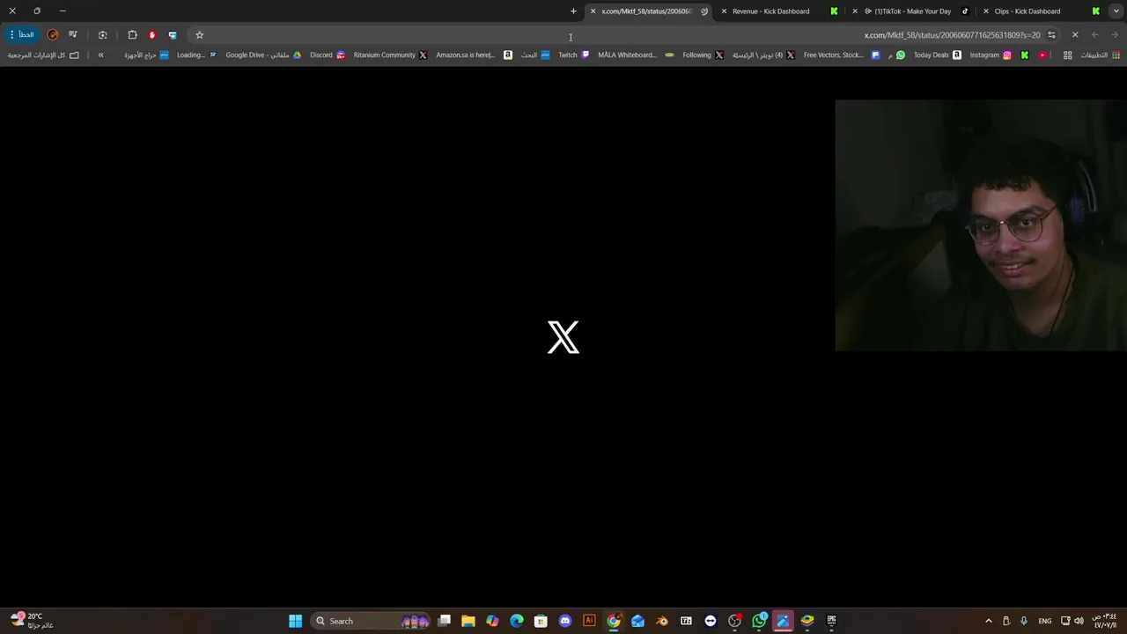Open File Explorer from taskbar
1127x634 pixels.
468,621
